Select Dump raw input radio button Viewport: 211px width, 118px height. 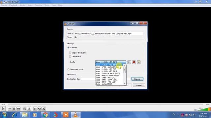pos(68,69)
